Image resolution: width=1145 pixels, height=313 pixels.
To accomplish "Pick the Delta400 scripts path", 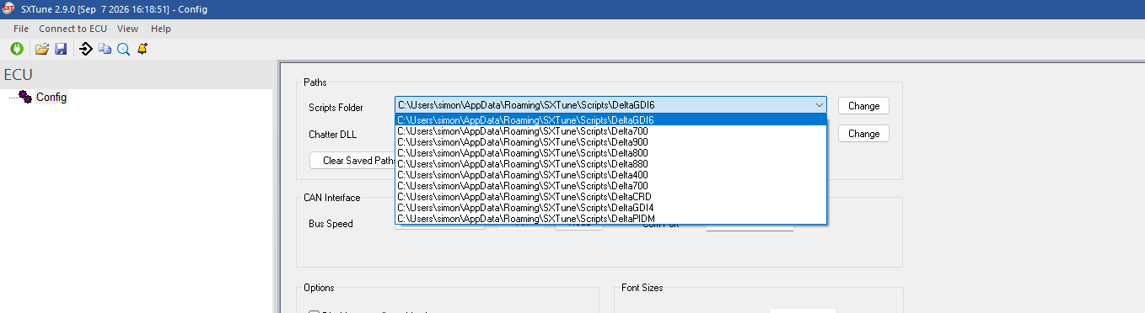I will click(x=610, y=174).
